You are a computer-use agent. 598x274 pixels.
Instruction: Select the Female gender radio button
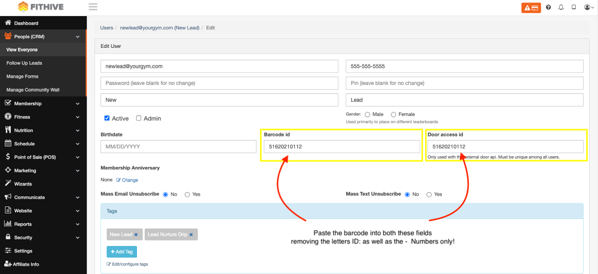tap(393, 114)
